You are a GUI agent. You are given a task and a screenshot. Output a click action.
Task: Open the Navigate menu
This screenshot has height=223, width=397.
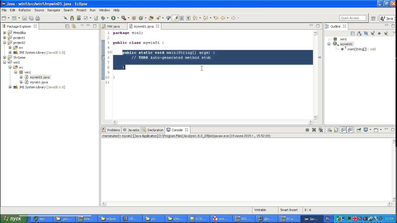click(x=54, y=10)
